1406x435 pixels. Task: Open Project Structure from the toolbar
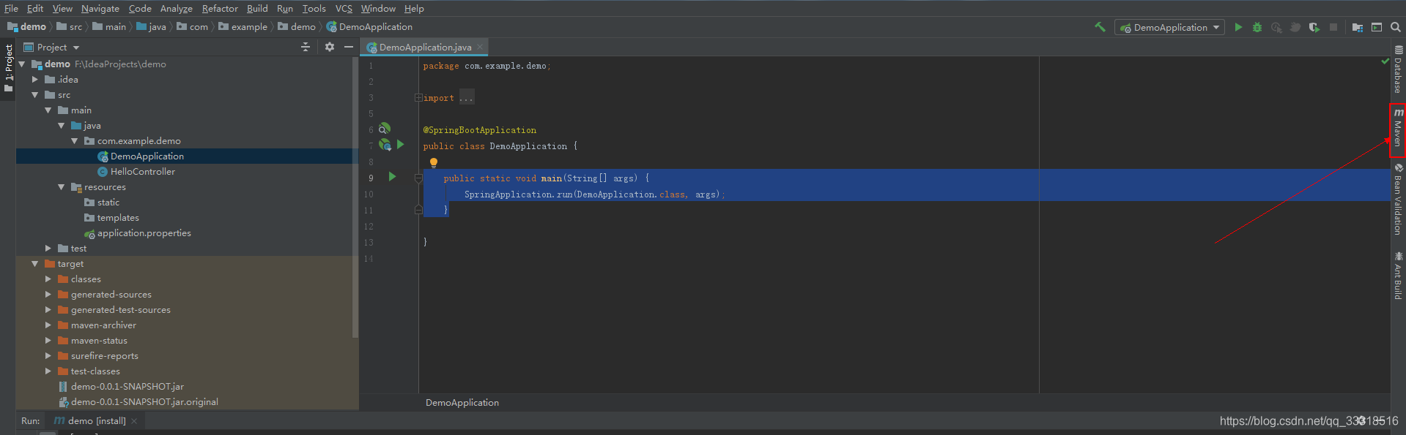pos(1358,27)
